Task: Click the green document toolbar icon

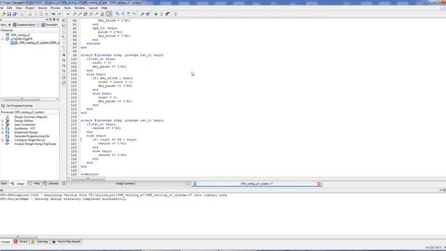Action: click(102, 14)
